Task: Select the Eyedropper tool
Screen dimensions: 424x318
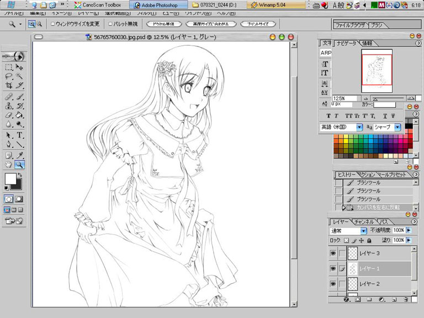Action: click(x=19, y=155)
